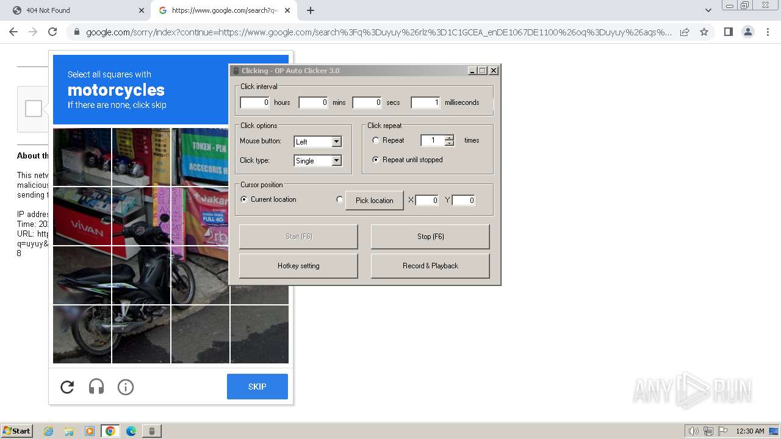The height and width of the screenshot is (439, 781).
Task: Focus the Y coordinate field
Action: (x=464, y=200)
